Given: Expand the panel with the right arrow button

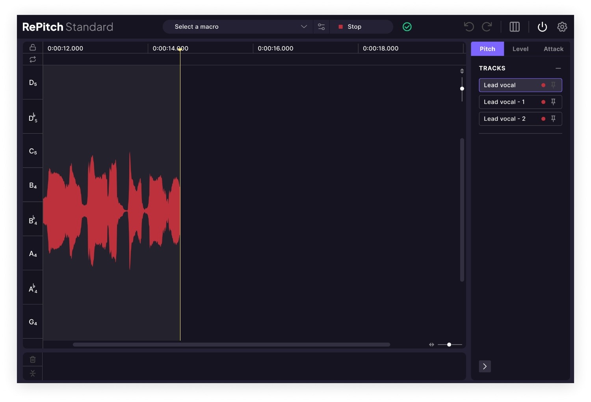Looking at the screenshot, I should click(485, 366).
